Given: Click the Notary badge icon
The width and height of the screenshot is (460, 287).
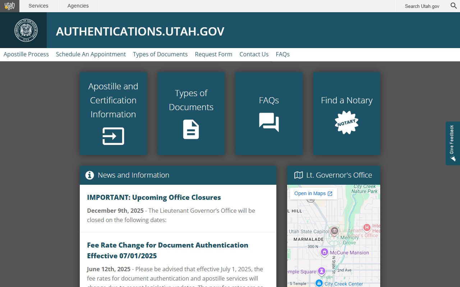Looking at the screenshot, I should click(x=346, y=122).
